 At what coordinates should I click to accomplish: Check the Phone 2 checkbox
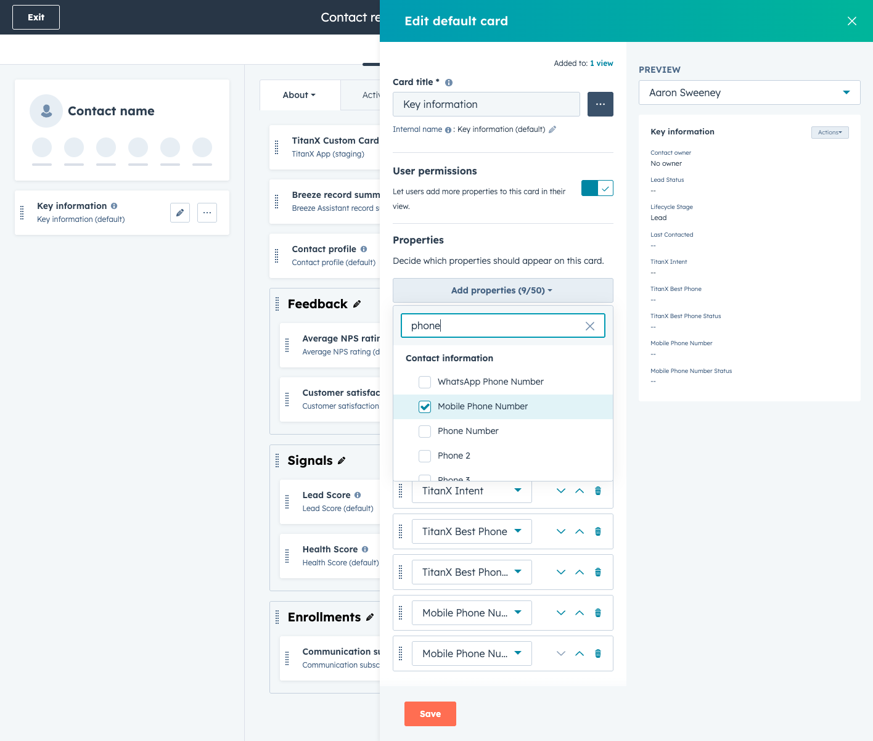point(425,456)
